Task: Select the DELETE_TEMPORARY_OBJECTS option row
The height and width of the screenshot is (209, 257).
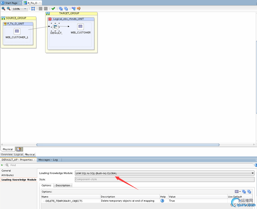Action: pos(147,201)
